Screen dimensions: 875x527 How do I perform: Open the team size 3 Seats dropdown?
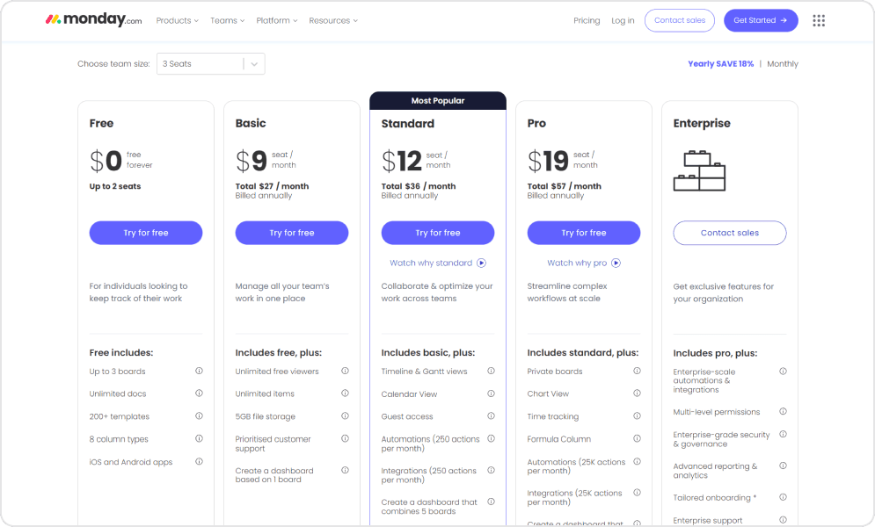(210, 63)
